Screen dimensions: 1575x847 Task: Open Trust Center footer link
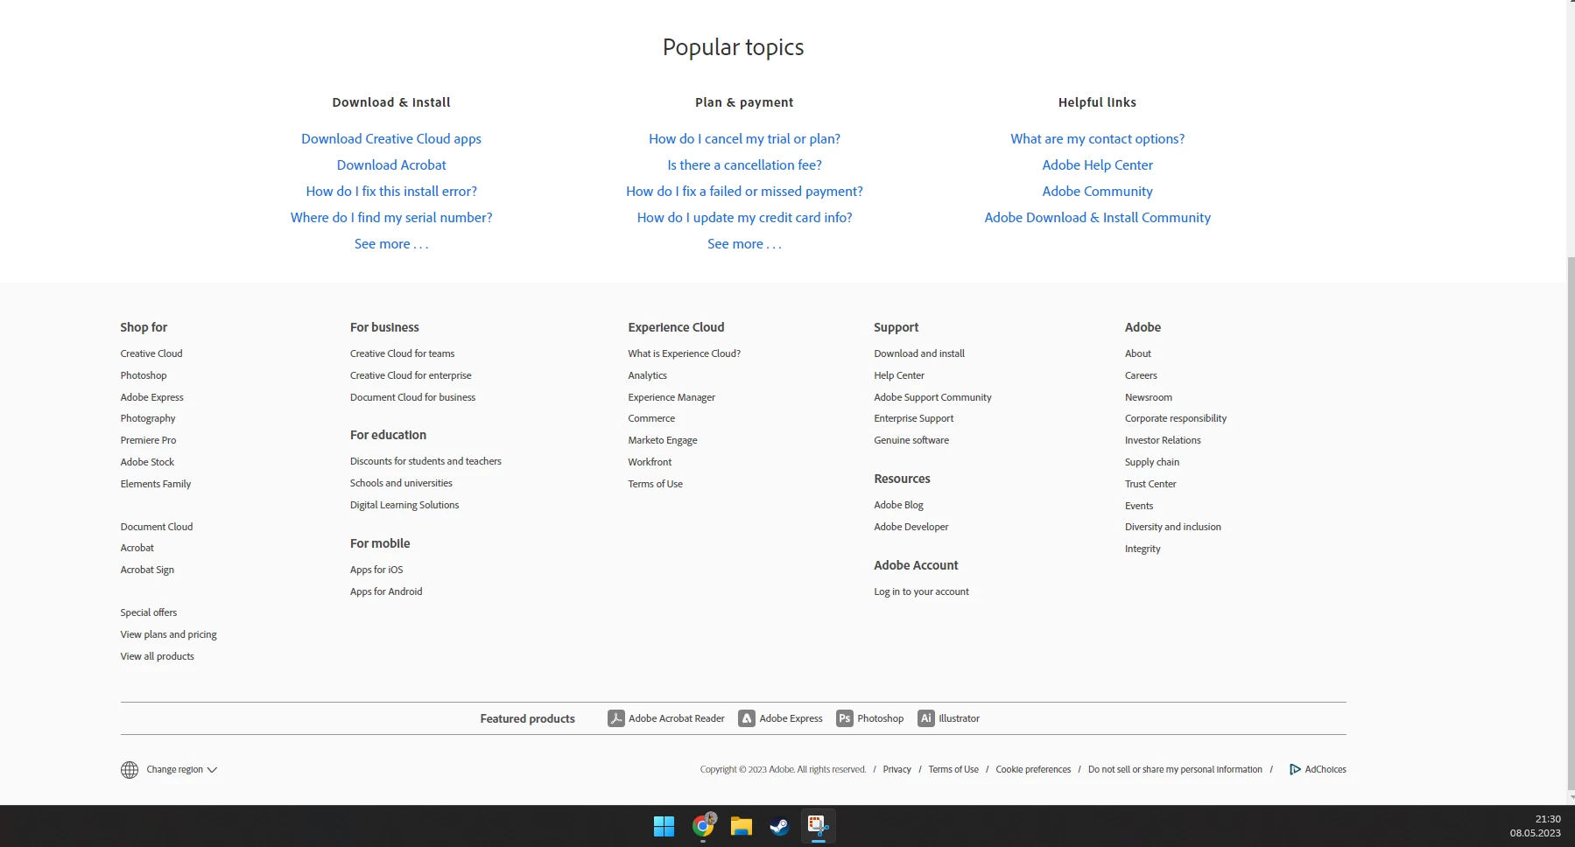[1150, 484]
